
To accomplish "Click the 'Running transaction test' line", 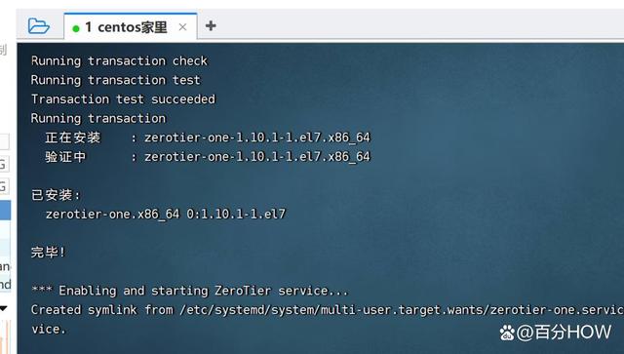I will (x=115, y=80).
